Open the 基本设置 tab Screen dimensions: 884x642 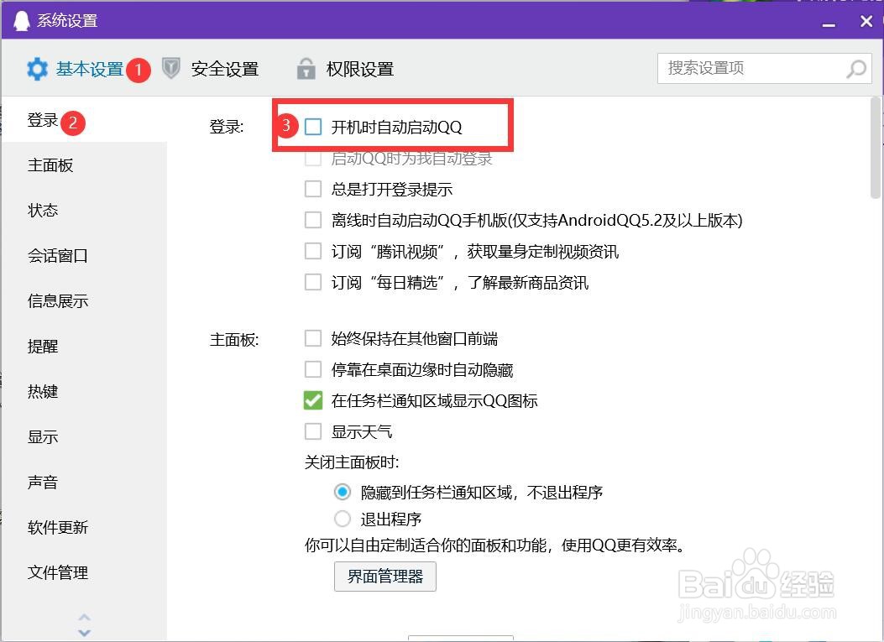[x=90, y=69]
